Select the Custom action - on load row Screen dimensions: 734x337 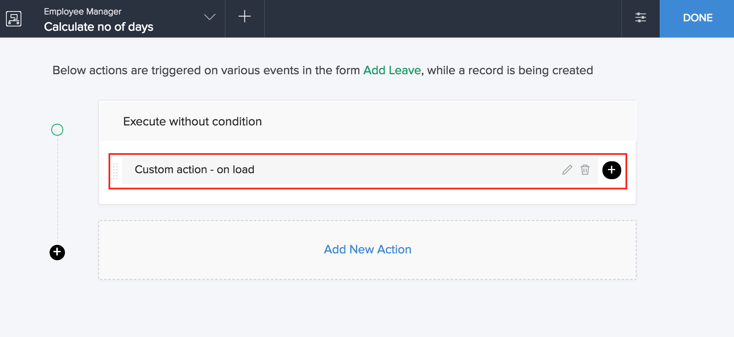click(299, 170)
